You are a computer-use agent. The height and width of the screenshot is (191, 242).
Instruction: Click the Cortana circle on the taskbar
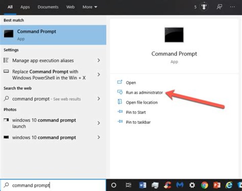(114, 185)
